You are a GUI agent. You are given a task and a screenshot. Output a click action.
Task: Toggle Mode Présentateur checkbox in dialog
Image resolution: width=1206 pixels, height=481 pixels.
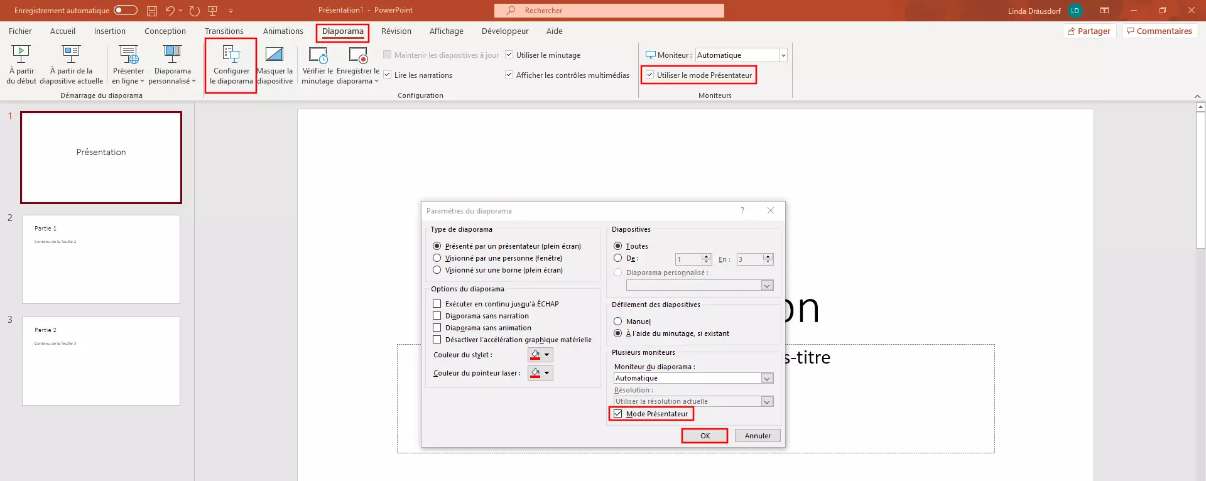tap(618, 414)
